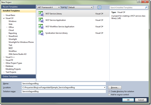Click the OK button
Image resolution: width=151 pixels, height=105 pixels.
(128, 100)
